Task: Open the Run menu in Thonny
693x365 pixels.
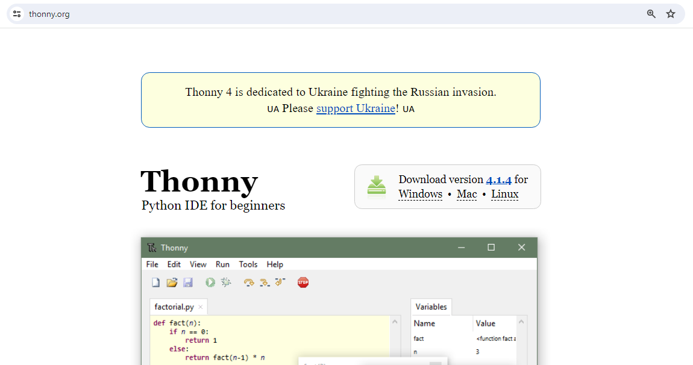Action: (x=222, y=264)
